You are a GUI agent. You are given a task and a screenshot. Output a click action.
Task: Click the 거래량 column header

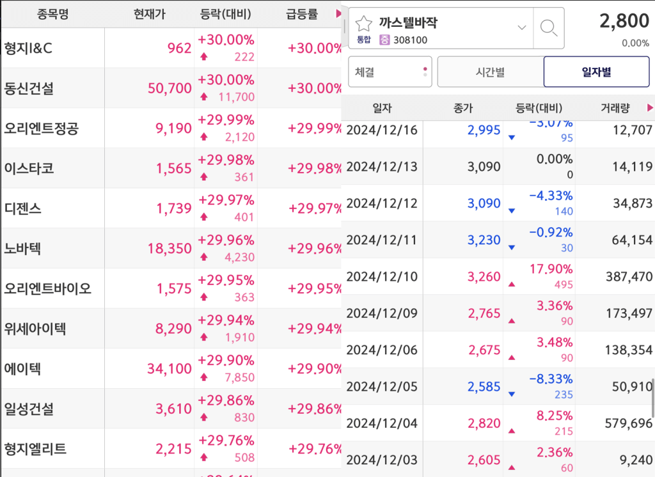[615, 108]
